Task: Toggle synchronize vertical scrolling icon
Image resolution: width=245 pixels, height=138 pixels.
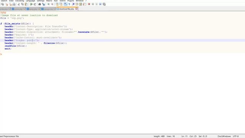Action: tap(57, 4)
